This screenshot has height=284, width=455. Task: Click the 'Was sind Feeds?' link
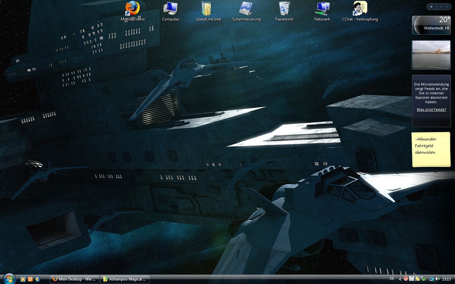[431, 109]
